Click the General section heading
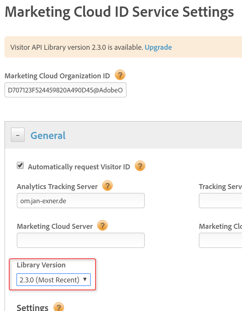Image resolution: width=242 pixels, height=311 pixels. (48, 135)
